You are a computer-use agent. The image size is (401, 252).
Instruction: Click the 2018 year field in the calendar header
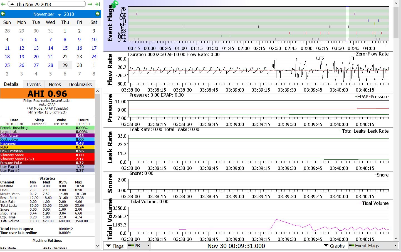pyautogui.click(x=69, y=14)
